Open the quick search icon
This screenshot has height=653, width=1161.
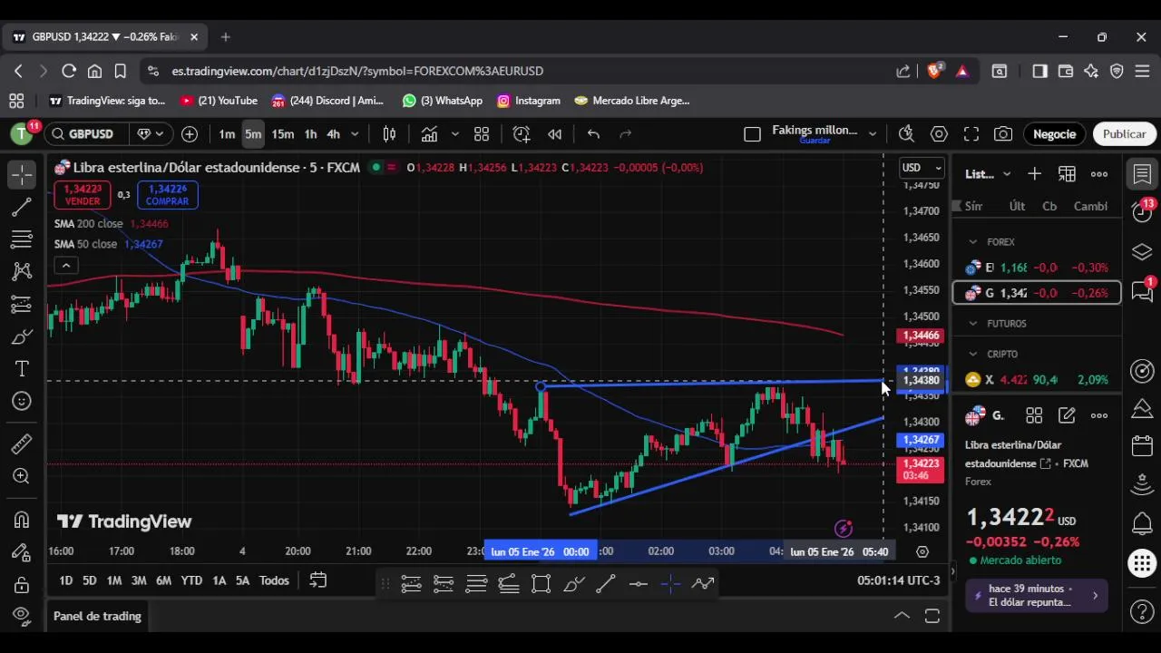[x=906, y=134]
